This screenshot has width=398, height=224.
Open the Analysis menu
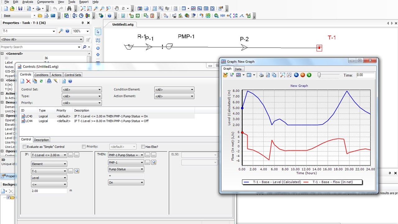point(28,2)
